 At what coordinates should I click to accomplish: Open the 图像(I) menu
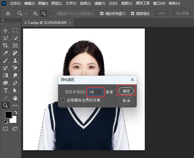point(43,3)
